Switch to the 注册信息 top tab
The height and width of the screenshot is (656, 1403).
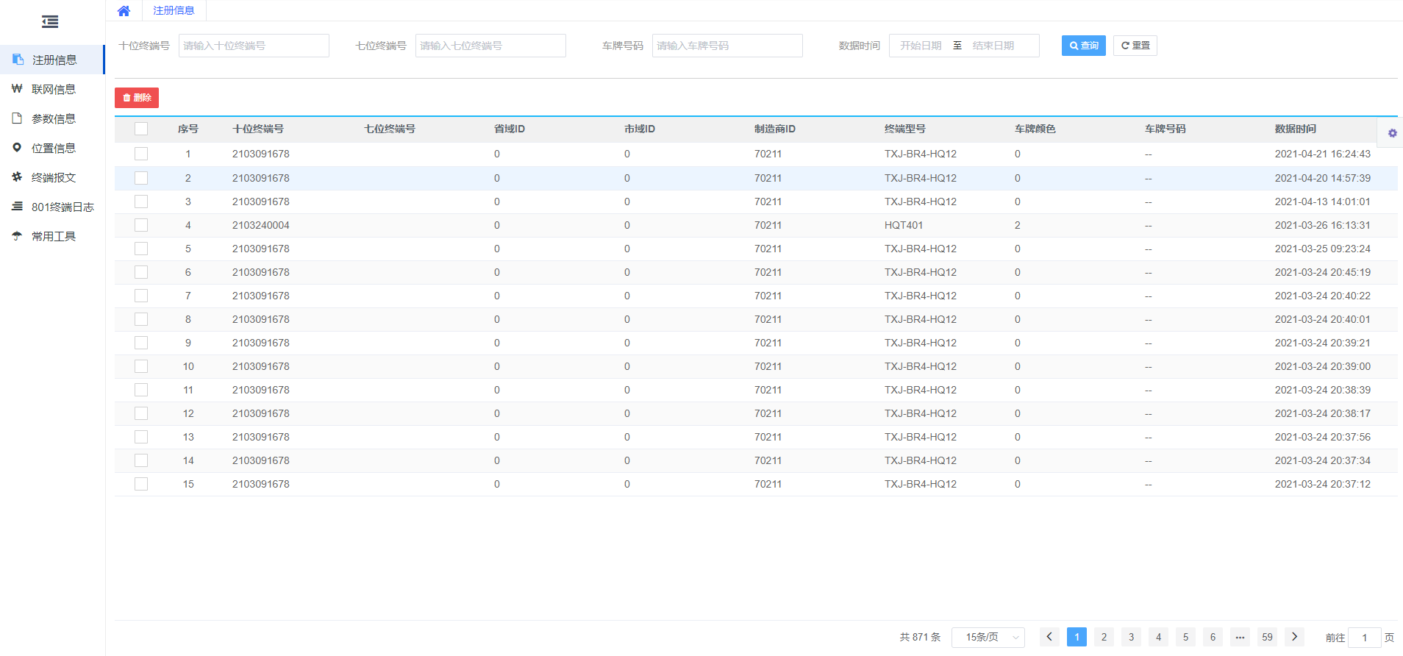[x=174, y=10]
